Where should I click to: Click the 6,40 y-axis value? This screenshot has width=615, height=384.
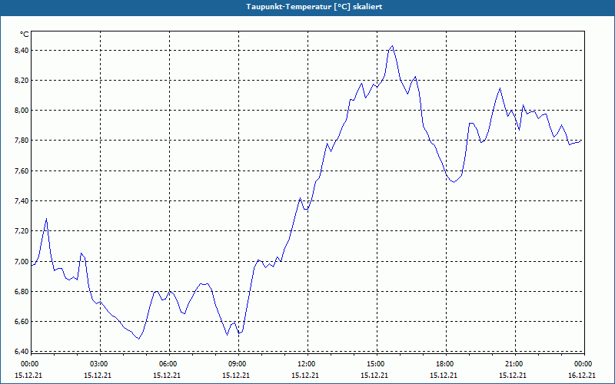(x=22, y=351)
